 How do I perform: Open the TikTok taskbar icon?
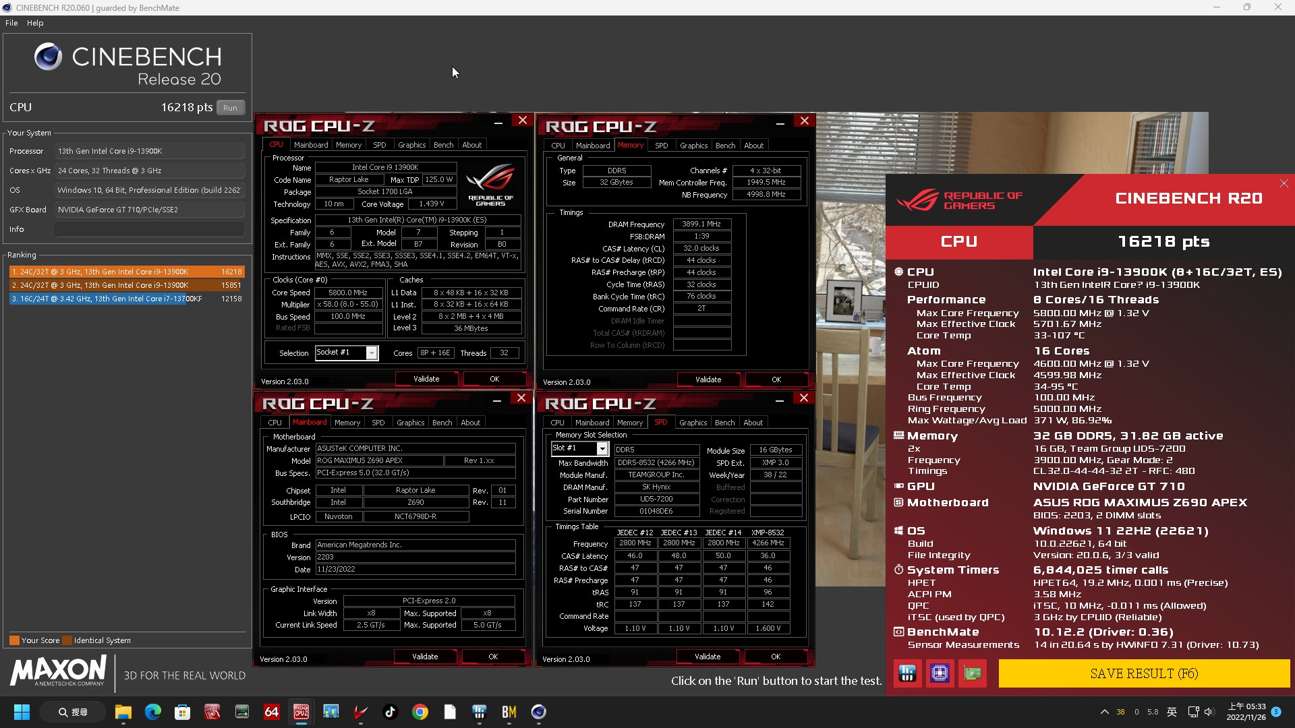point(390,712)
